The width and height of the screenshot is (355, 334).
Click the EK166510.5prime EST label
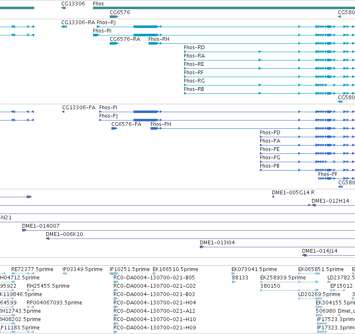pos(175,269)
